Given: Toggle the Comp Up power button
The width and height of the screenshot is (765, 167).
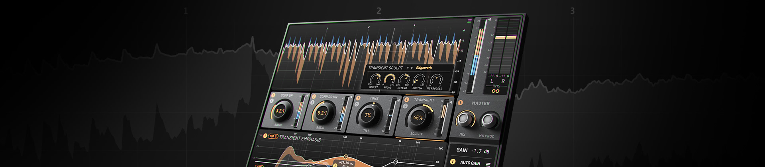Looking at the screenshot, I should tap(273, 95).
